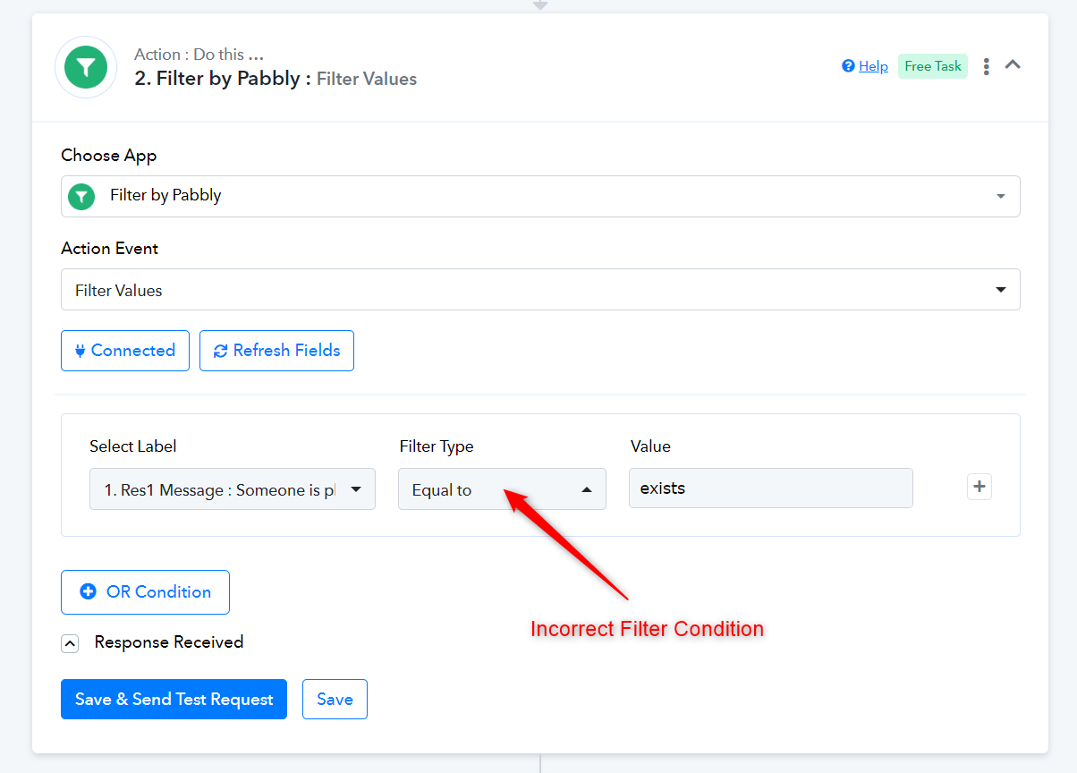1077x773 pixels.
Task: Open the three-dot step options menu
Action: tap(987, 66)
